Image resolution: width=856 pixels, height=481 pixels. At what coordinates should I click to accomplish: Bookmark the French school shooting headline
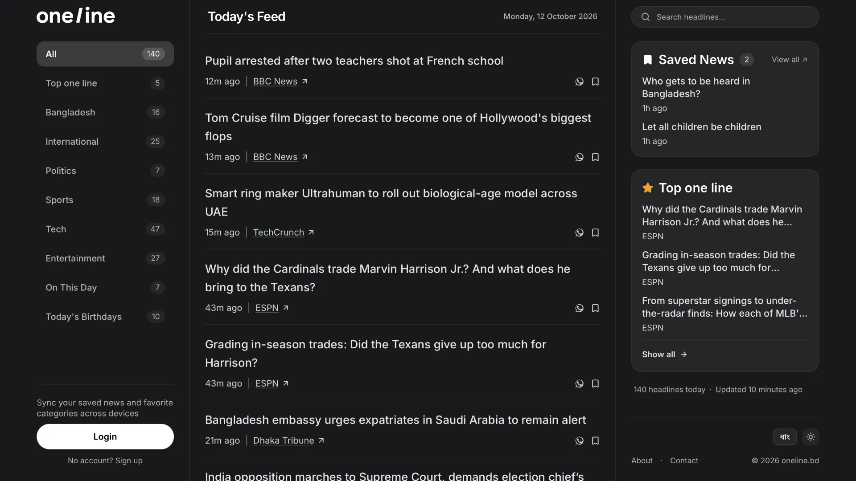[x=595, y=82]
